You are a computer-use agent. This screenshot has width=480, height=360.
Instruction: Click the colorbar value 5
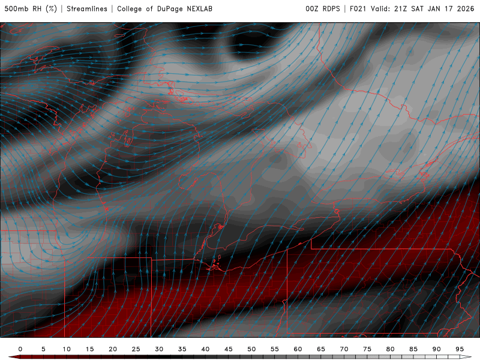coord(43,349)
